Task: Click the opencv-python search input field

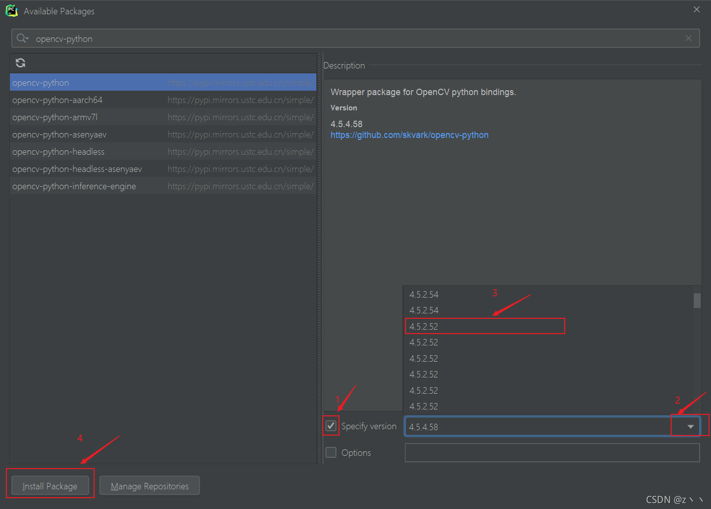Action: pyautogui.click(x=355, y=38)
